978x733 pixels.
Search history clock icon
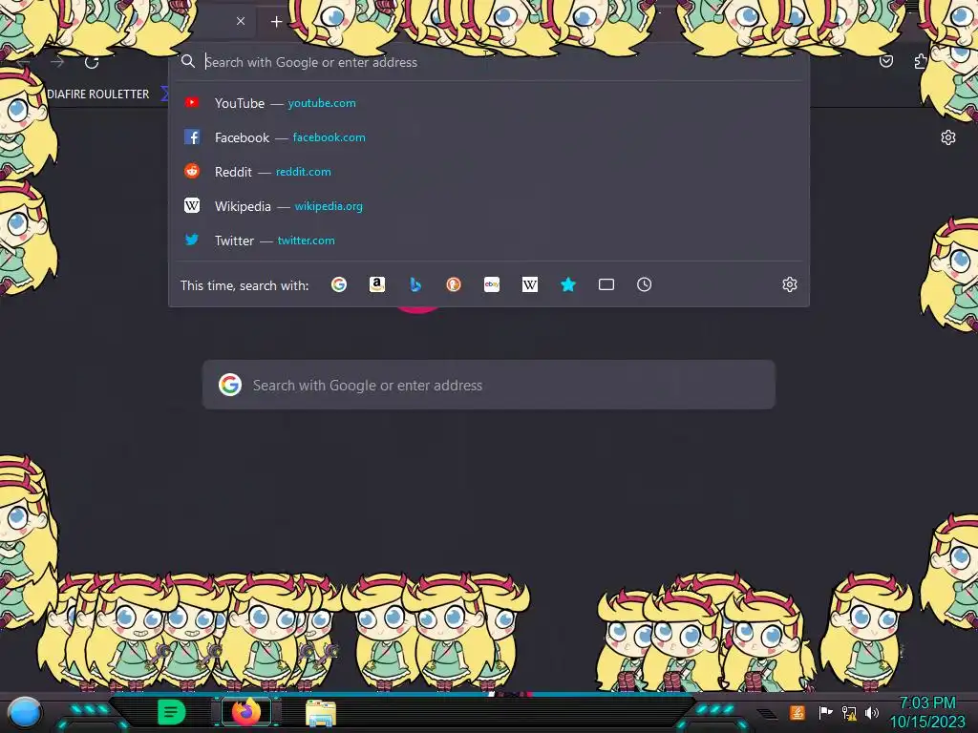[x=645, y=284]
